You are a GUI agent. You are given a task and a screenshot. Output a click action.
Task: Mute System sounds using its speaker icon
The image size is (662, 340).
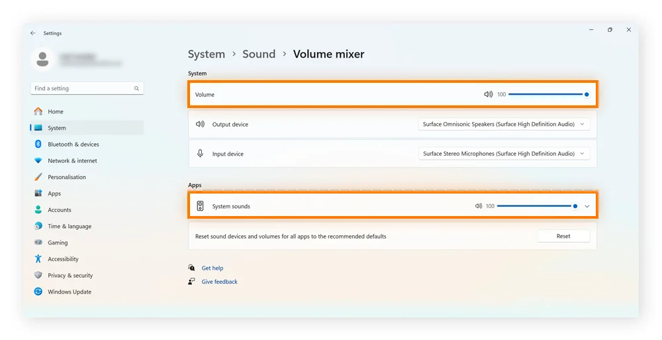(478, 206)
